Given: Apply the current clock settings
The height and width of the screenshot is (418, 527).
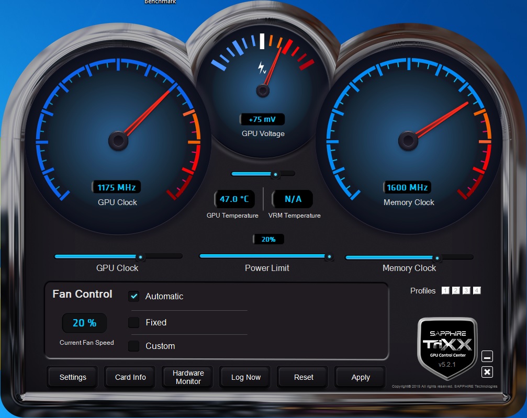Looking at the screenshot, I should (x=360, y=377).
